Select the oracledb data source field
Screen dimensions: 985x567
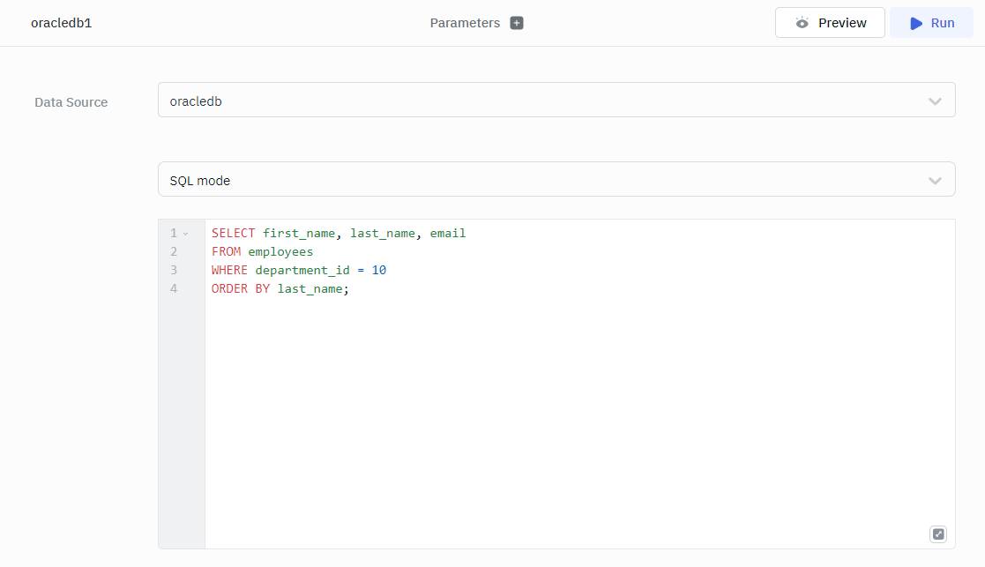(x=529, y=101)
